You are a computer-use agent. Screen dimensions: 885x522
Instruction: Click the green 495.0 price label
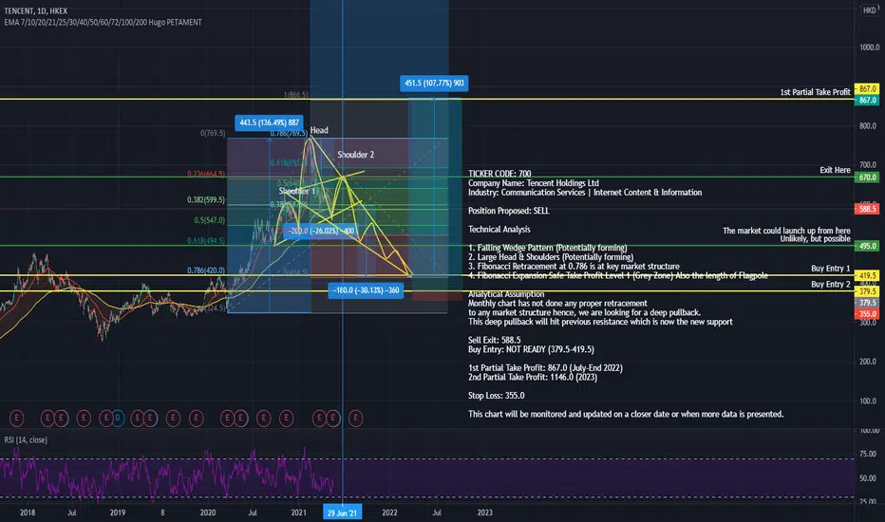(866, 246)
